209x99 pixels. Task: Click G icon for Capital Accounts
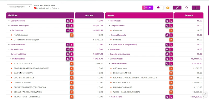point(68,21)
